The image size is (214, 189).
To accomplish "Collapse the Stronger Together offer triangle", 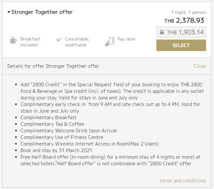I will pyautogui.click(x=9, y=12).
